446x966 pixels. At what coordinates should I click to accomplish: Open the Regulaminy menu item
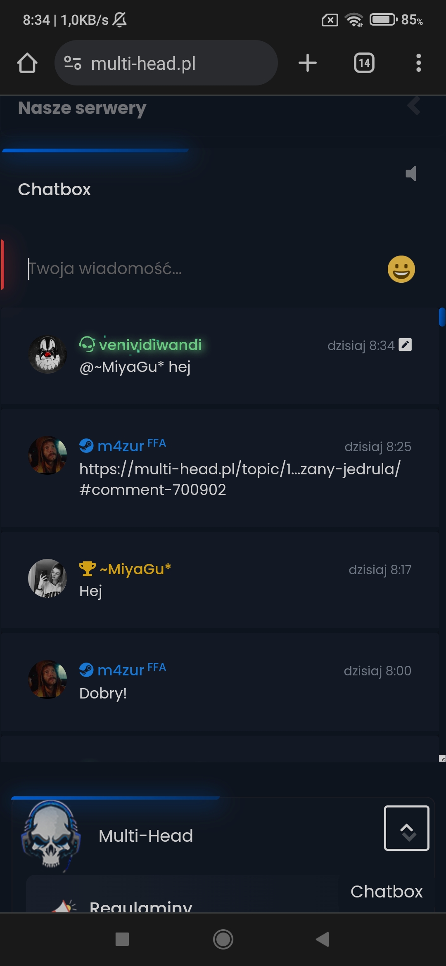click(x=141, y=907)
